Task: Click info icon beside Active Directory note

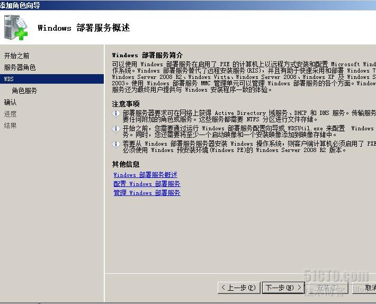Action: [116, 114]
